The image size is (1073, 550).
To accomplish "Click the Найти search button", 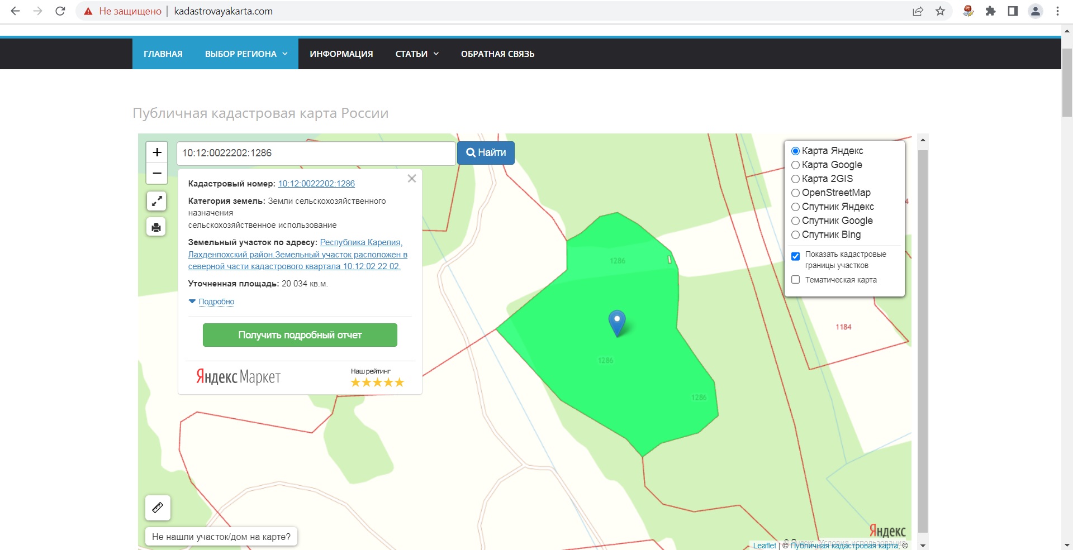I will point(486,152).
